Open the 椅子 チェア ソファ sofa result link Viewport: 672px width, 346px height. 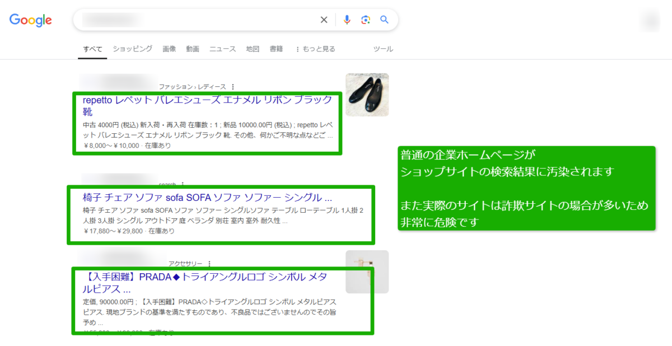[207, 198]
